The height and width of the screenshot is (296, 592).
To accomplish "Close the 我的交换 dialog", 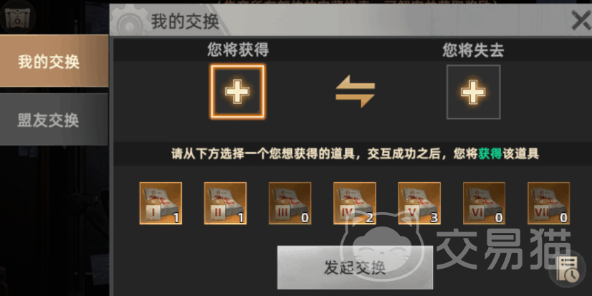I will (581, 20).
